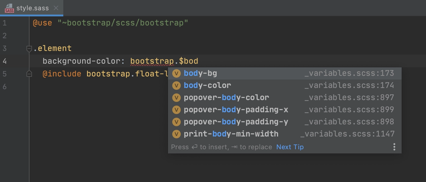Open completion popup three-dot options menu

pyautogui.click(x=394, y=147)
